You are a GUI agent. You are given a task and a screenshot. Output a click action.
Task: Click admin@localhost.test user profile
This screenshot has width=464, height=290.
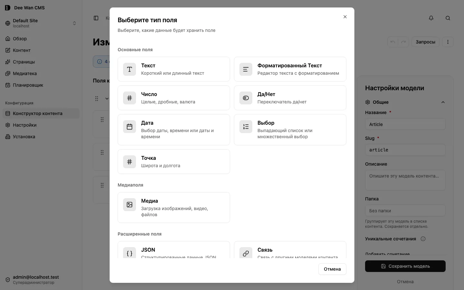click(41, 280)
